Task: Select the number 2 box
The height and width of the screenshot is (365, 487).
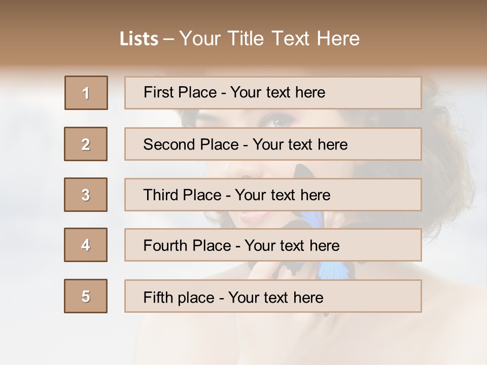Action: coord(86,144)
